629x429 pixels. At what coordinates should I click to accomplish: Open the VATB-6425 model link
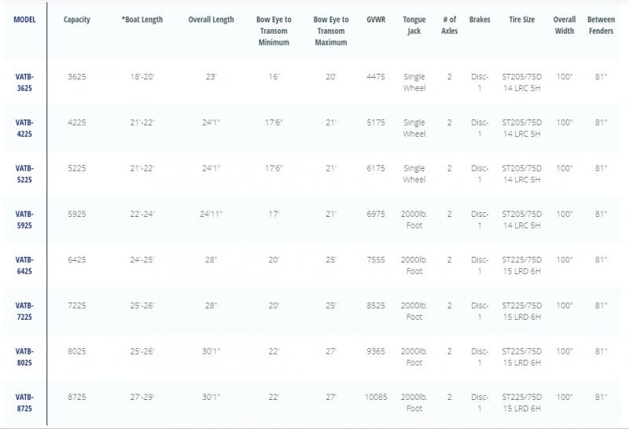point(24,265)
